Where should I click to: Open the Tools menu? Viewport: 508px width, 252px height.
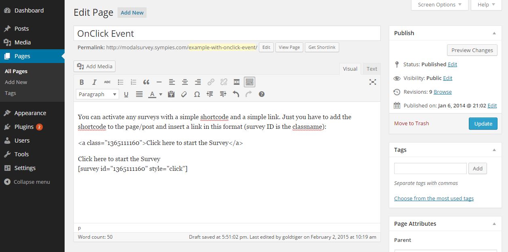tap(32, 154)
